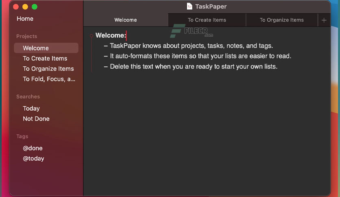Image resolution: width=340 pixels, height=197 pixels.
Task: Click the TaskPaper window title text
Action: (211, 7)
